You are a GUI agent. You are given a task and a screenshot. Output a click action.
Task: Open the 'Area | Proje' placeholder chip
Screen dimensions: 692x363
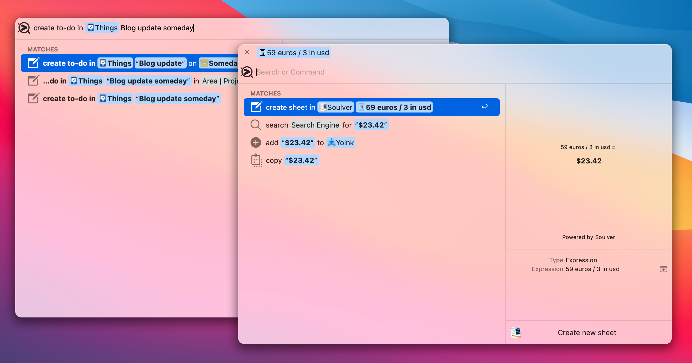220,81
